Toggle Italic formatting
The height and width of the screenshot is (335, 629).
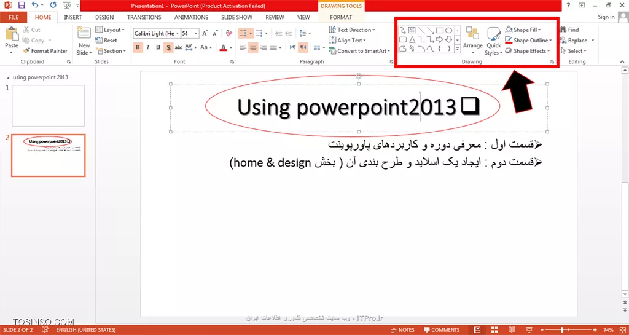pyautogui.click(x=148, y=47)
